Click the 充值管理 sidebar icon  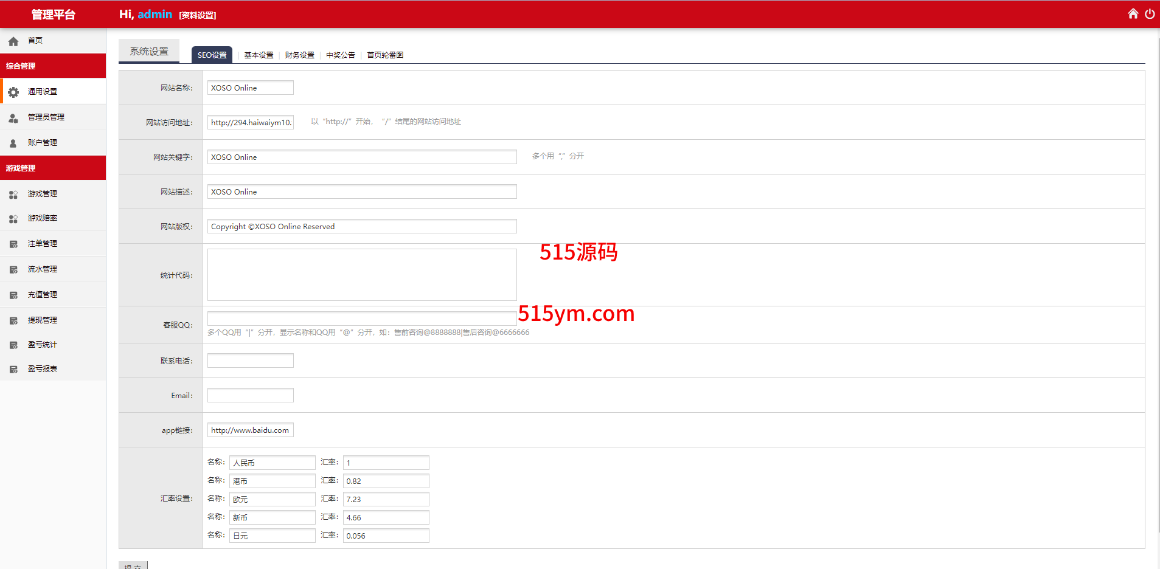(13, 295)
